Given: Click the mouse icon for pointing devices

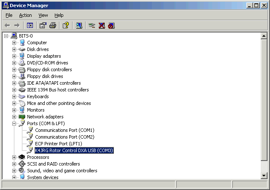Looking at the screenshot, I should pos(22,103).
